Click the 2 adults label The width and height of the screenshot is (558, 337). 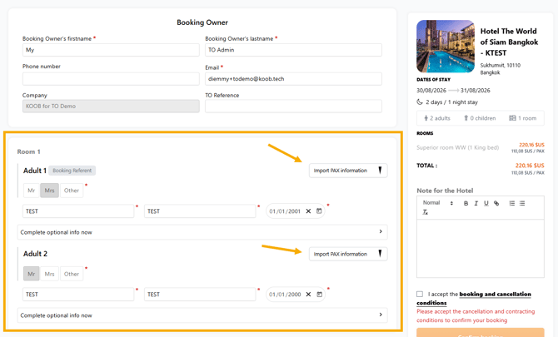(437, 118)
